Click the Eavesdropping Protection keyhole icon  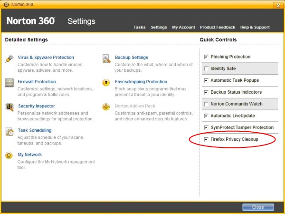(x=106, y=82)
